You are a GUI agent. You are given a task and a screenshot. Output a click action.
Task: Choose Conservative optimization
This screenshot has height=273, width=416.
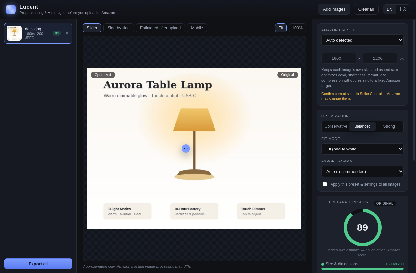pos(336,126)
